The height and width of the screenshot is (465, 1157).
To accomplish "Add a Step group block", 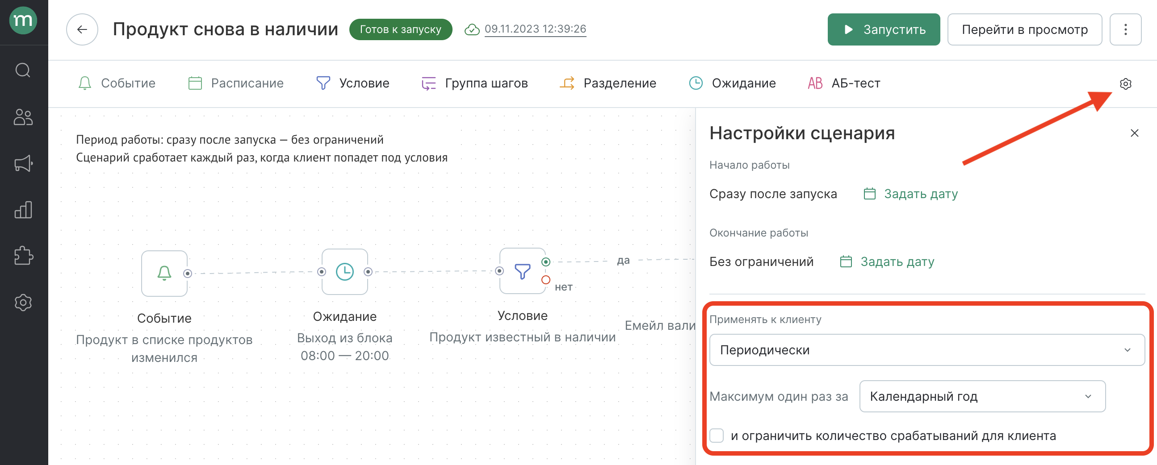I will (x=474, y=83).
